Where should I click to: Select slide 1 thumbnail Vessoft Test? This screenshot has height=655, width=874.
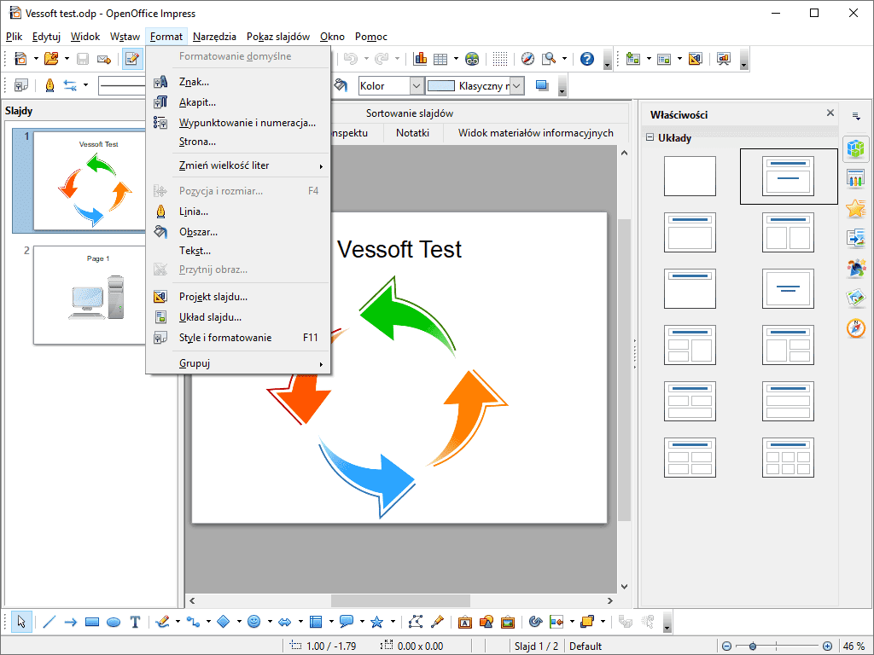[x=90, y=181]
